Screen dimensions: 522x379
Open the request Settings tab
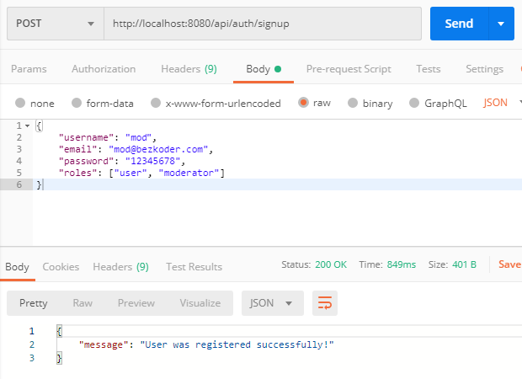coord(484,69)
